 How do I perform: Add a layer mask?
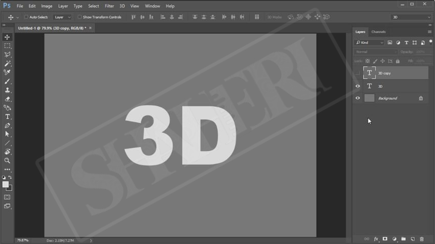tap(385, 239)
